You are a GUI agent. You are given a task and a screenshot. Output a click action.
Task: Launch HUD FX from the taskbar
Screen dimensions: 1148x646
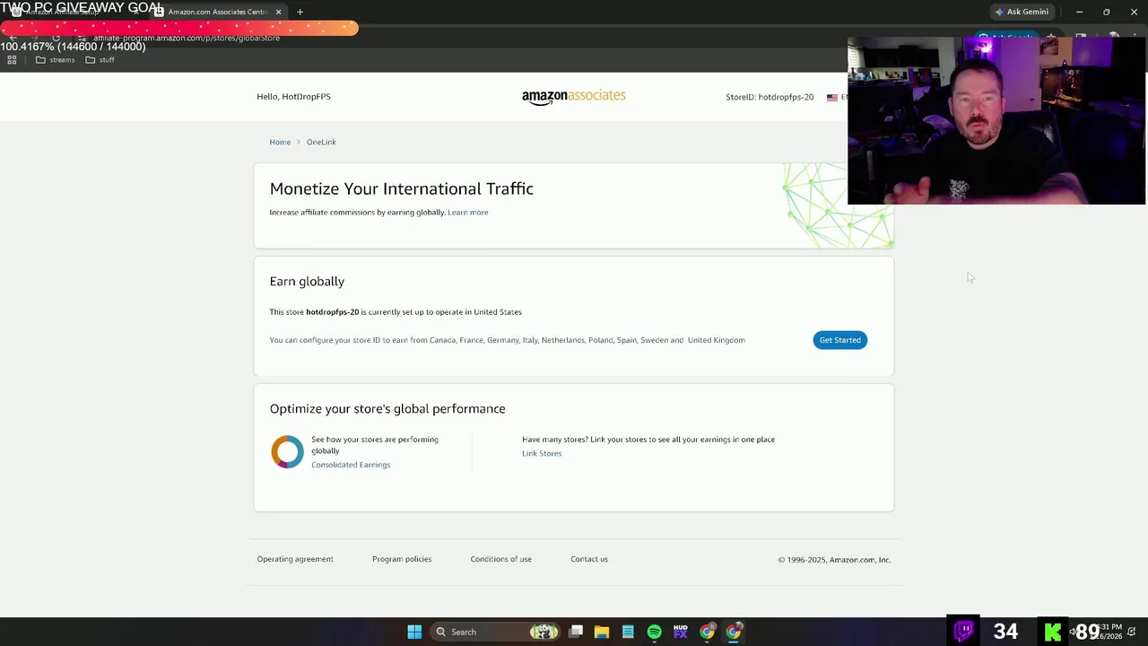click(680, 632)
